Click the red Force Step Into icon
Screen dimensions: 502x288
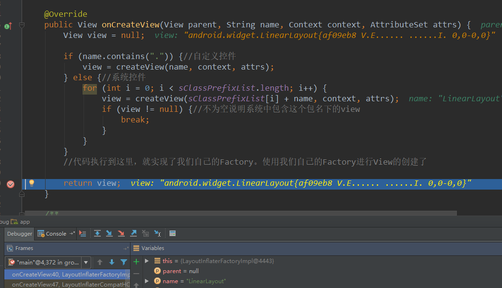tap(121, 234)
